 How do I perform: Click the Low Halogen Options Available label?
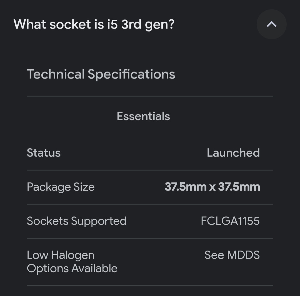click(72, 262)
